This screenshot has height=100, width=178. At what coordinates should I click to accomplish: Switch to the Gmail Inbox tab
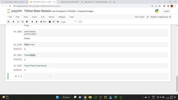(98, 2)
